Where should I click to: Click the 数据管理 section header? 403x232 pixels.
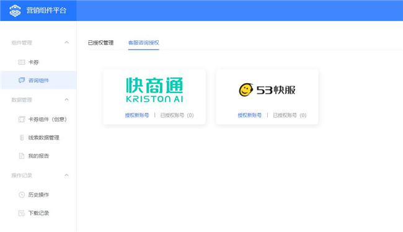[x=22, y=100]
